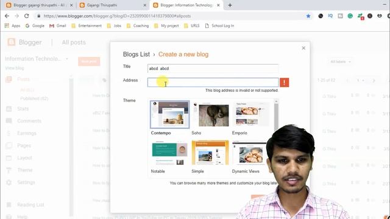Open the All labels dropdown
The width and height of the screenshot is (390, 219).
[341, 61]
